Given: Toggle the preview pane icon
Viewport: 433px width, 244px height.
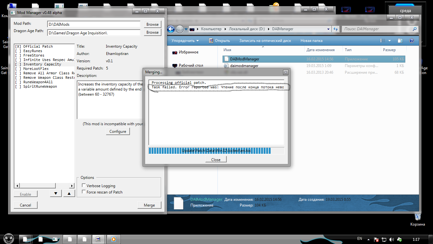Looking at the screenshot, I should coord(400,41).
